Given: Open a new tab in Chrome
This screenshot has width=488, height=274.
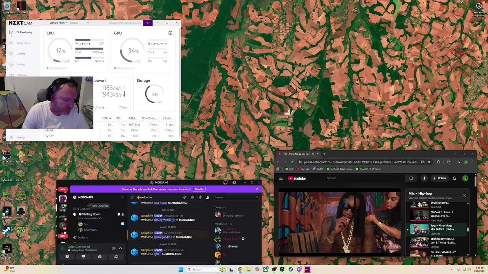Looking at the screenshot, I should [324, 154].
